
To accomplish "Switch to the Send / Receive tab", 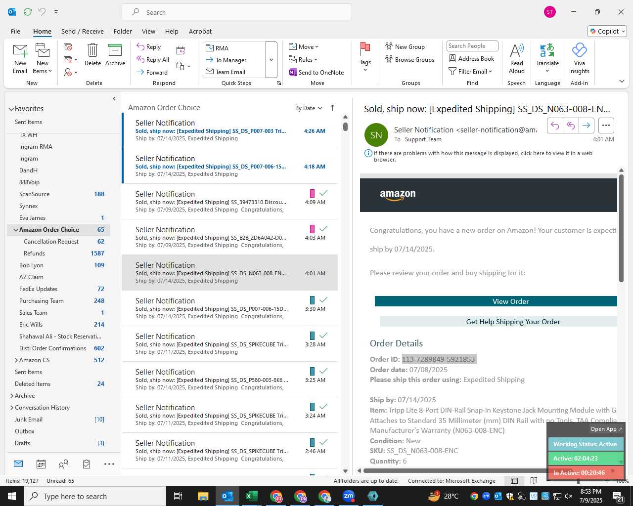I will (83, 31).
